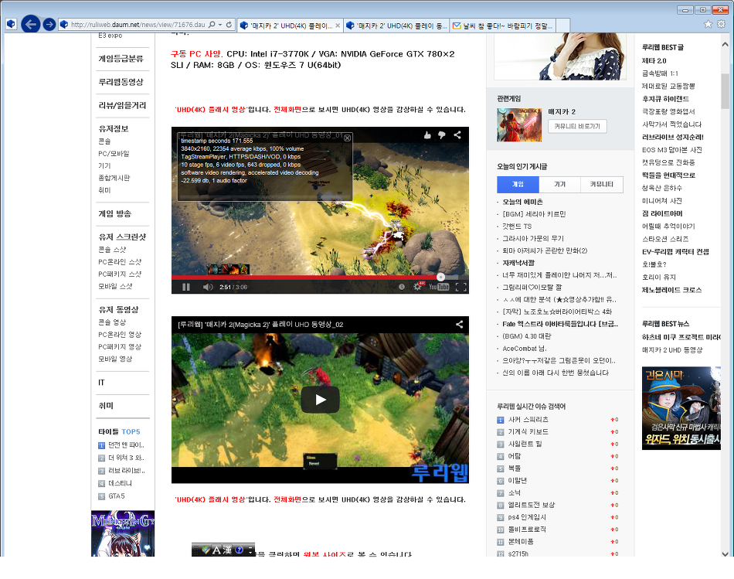Open BEST post '러브라이브 성지순례!'

tap(673, 138)
